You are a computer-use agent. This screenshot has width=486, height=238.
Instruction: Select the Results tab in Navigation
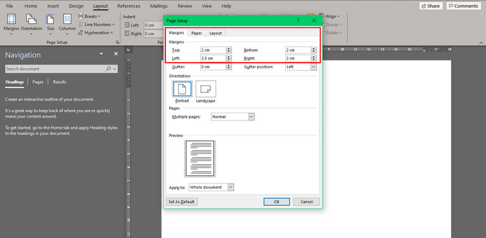coord(60,82)
